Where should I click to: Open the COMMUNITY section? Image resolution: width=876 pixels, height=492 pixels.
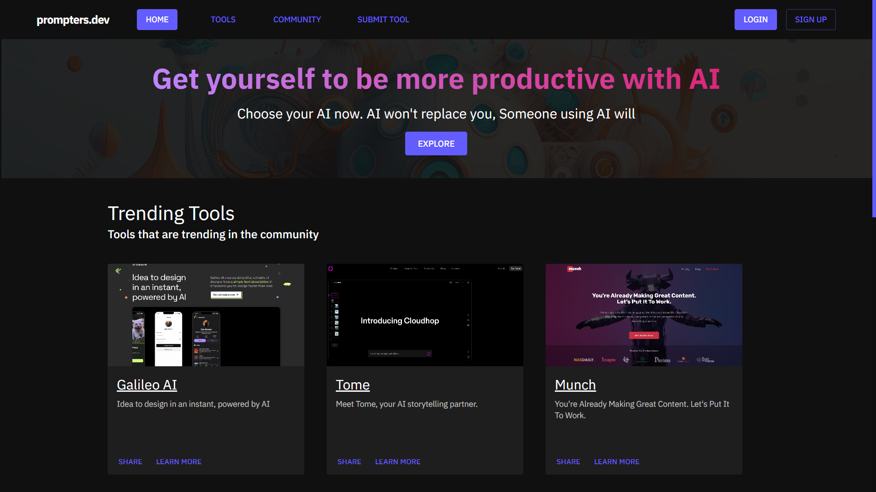tap(297, 20)
